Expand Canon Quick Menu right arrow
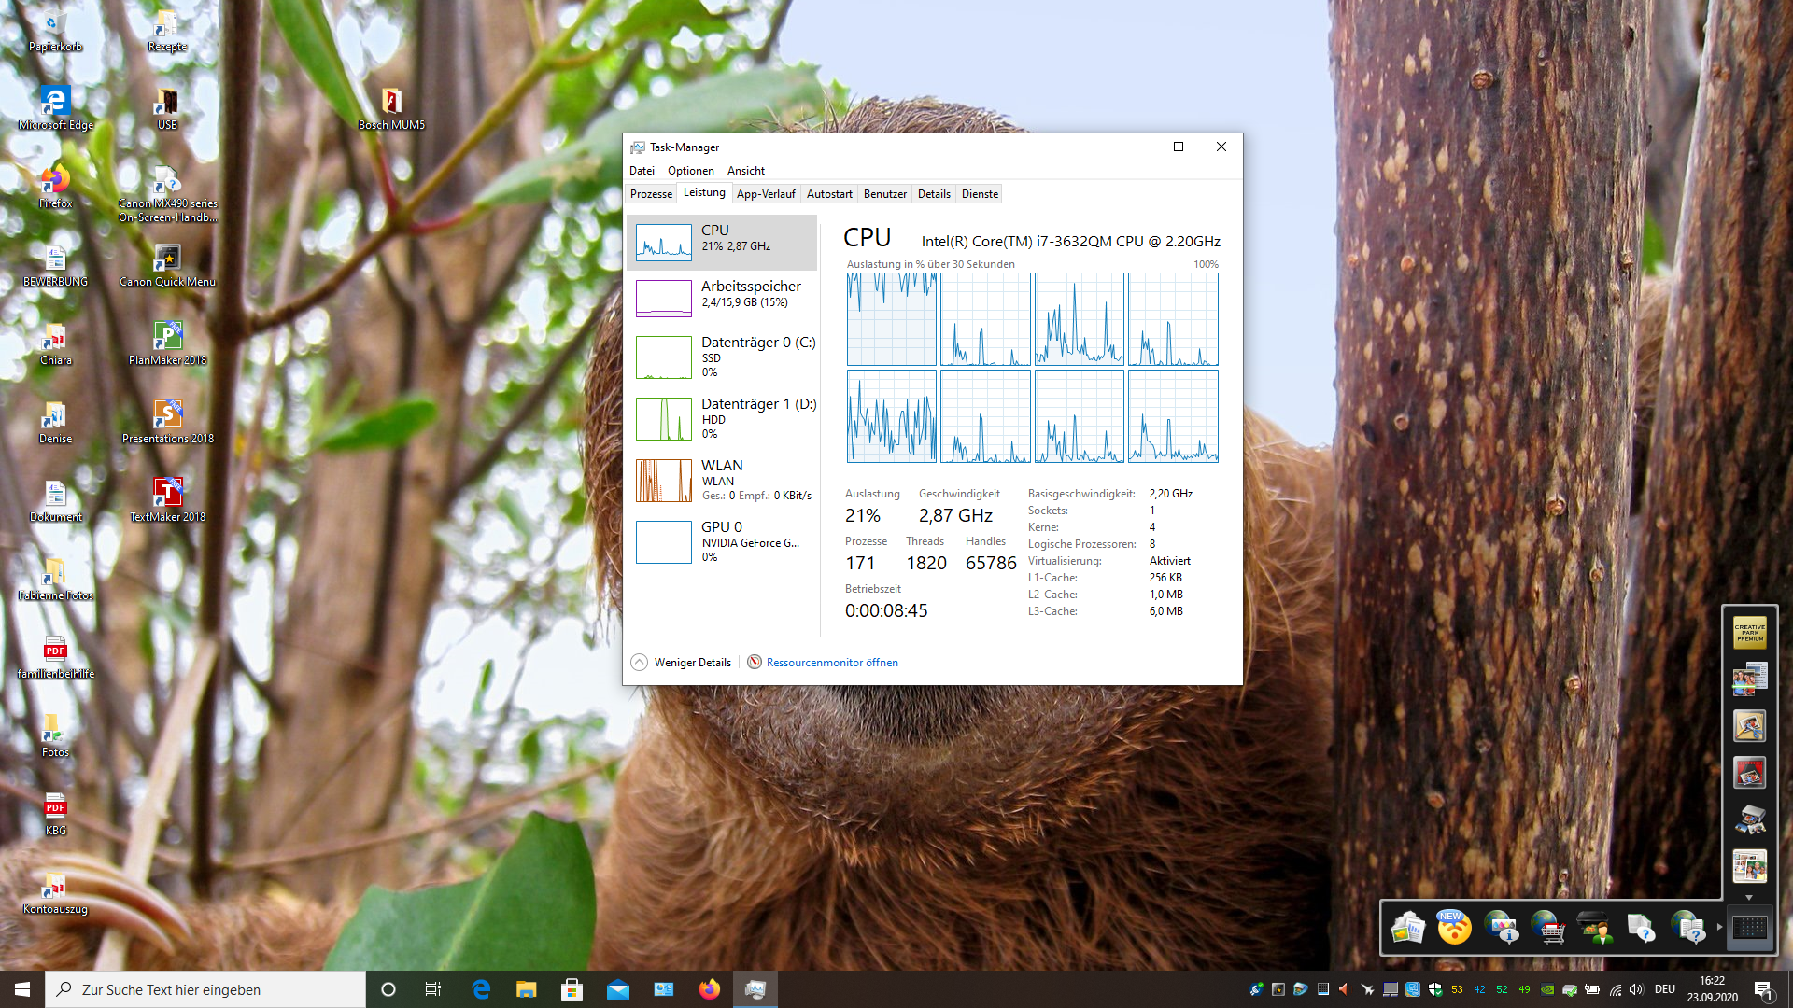1793x1008 pixels. point(1719,927)
